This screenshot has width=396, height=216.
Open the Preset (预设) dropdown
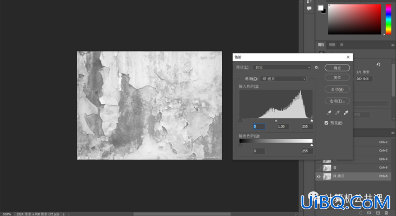point(282,67)
